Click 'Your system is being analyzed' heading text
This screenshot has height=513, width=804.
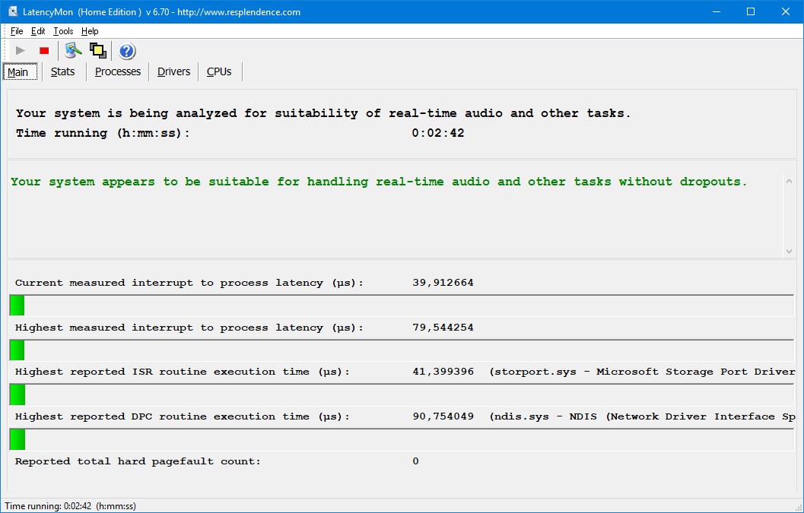coord(323,113)
